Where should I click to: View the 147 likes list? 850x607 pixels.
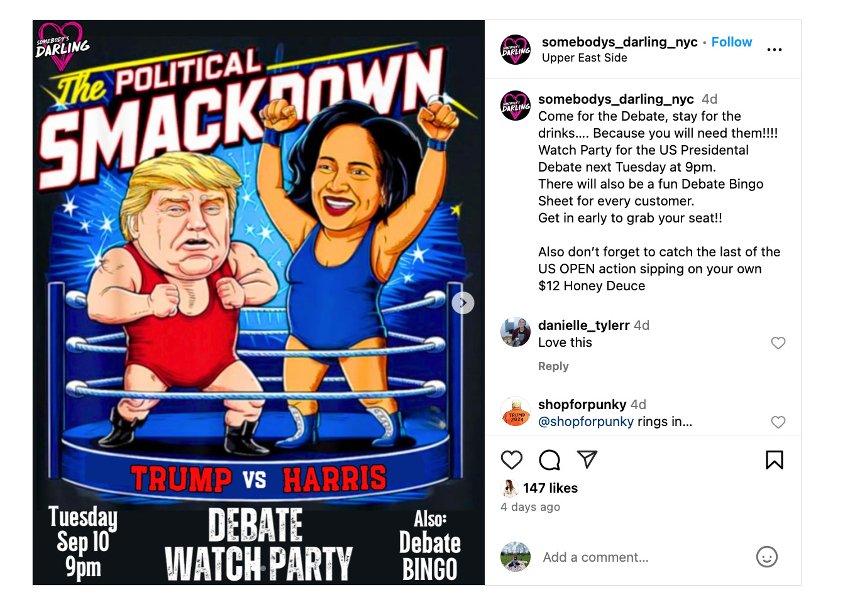pyautogui.click(x=550, y=488)
